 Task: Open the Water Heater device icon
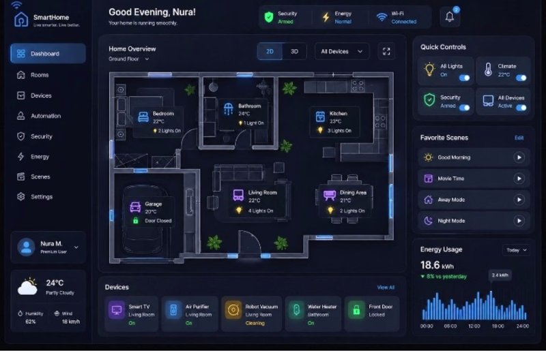tap(296, 309)
